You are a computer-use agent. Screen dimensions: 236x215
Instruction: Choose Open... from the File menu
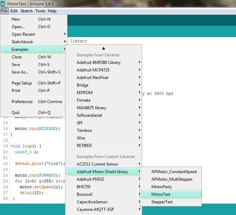(34, 27)
